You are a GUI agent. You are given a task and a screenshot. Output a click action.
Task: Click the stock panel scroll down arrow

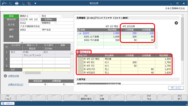pos(182,83)
